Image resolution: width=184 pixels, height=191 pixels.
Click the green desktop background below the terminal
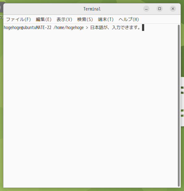[92, 189]
